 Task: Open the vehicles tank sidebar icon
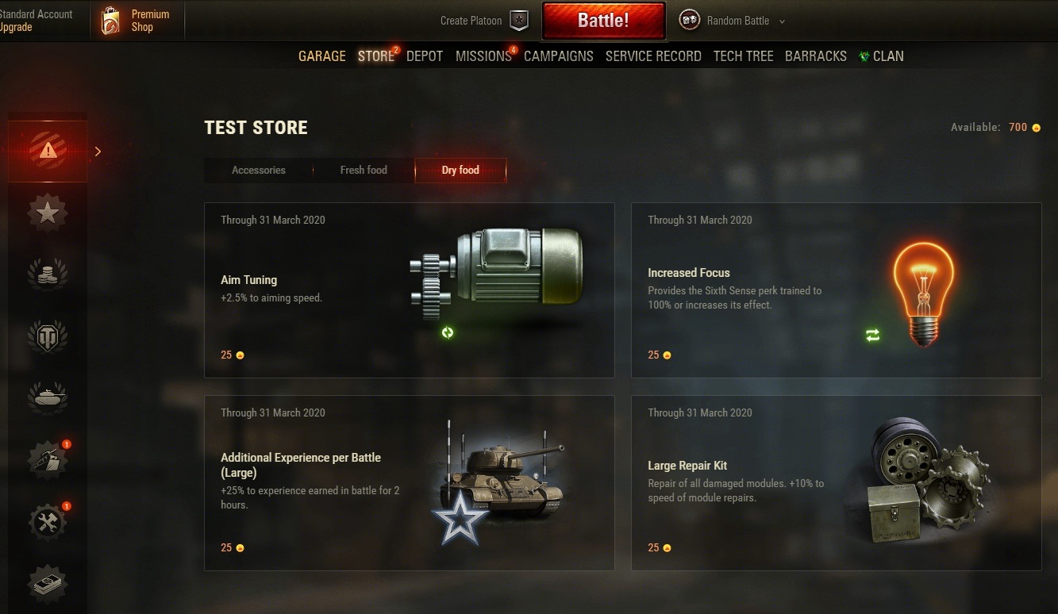click(48, 397)
